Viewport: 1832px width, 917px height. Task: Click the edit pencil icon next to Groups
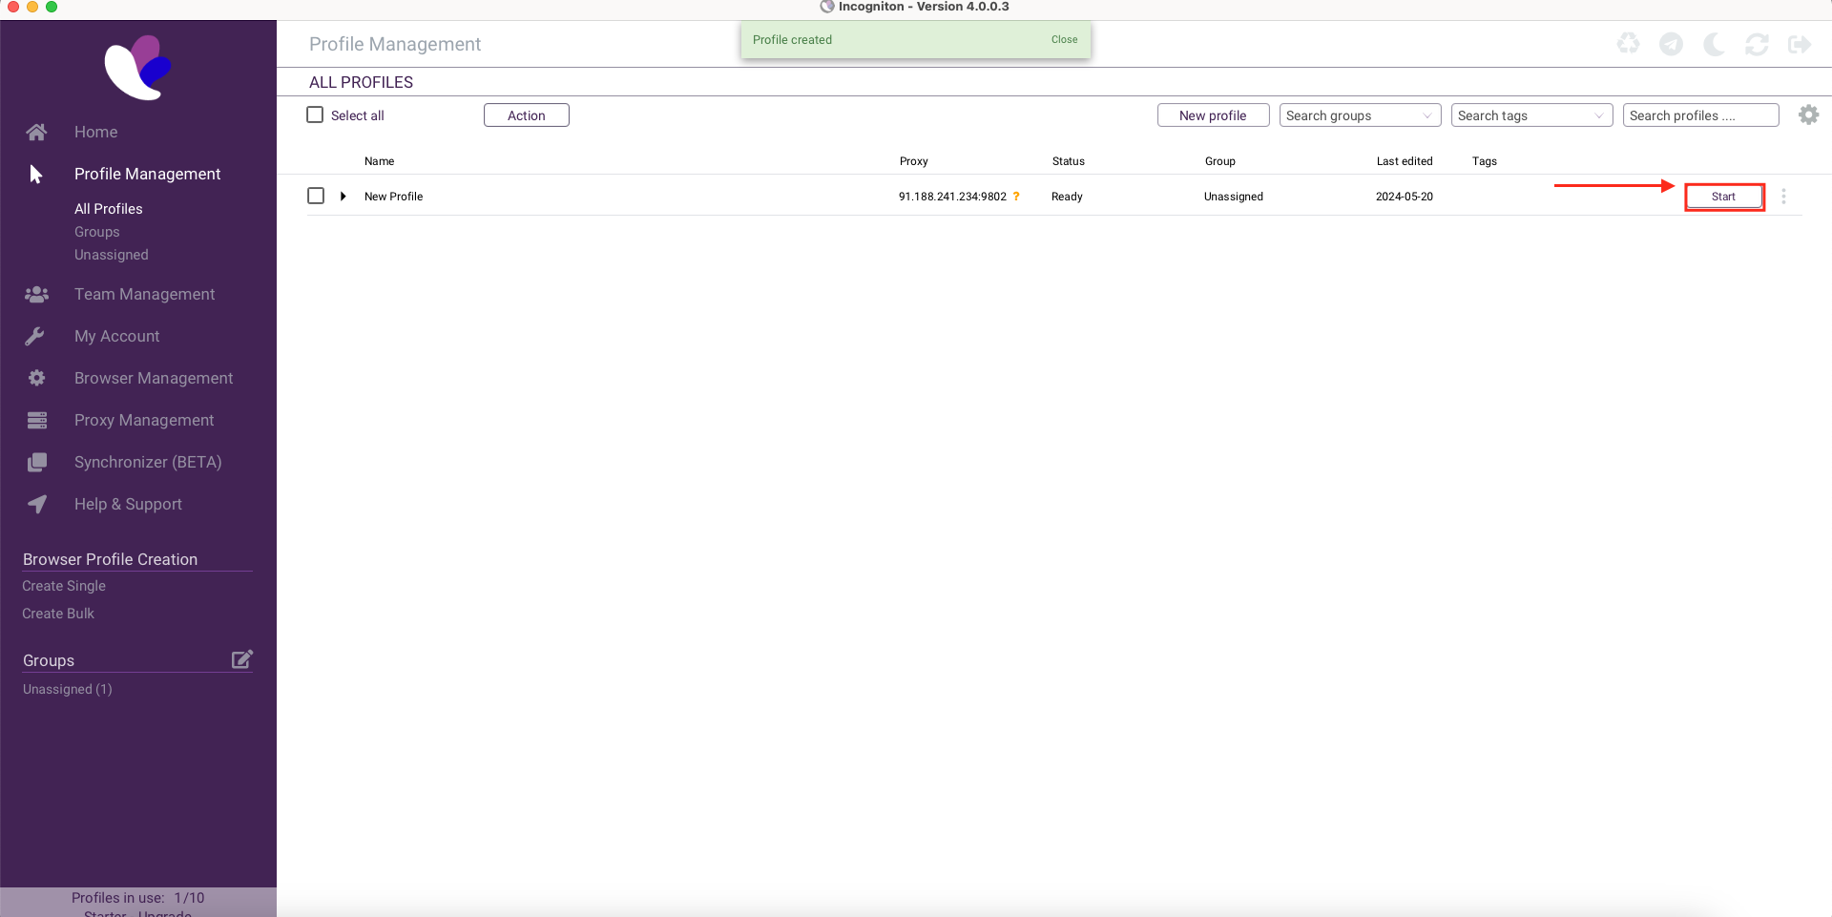pyautogui.click(x=242, y=659)
